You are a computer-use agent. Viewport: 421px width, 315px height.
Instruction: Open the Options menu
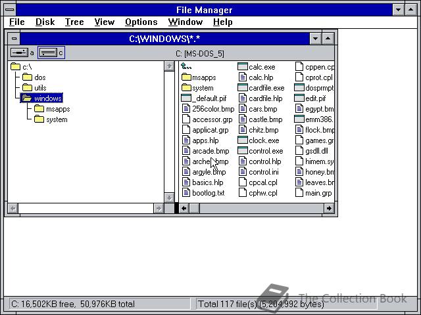point(141,22)
